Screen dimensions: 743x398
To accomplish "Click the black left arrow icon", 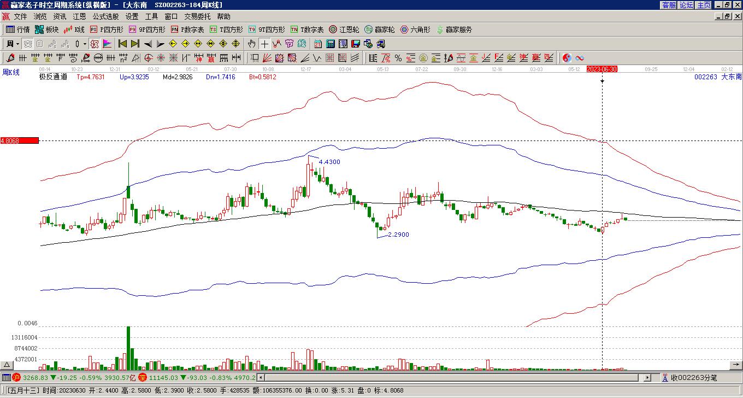I will click(148, 44).
